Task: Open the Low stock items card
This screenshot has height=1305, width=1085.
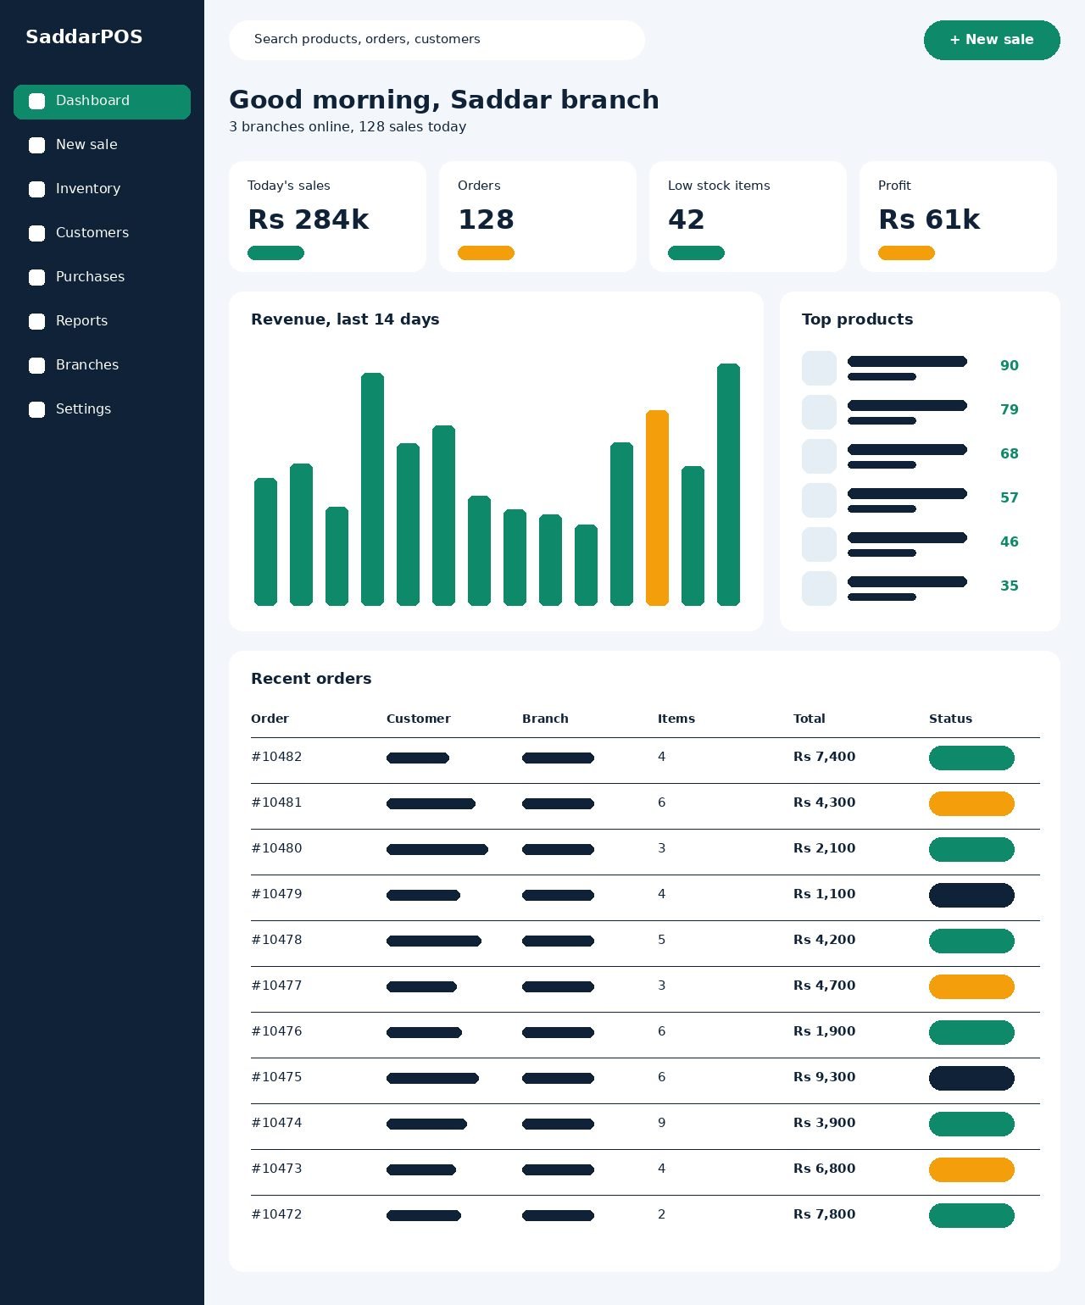Action: pos(748,217)
